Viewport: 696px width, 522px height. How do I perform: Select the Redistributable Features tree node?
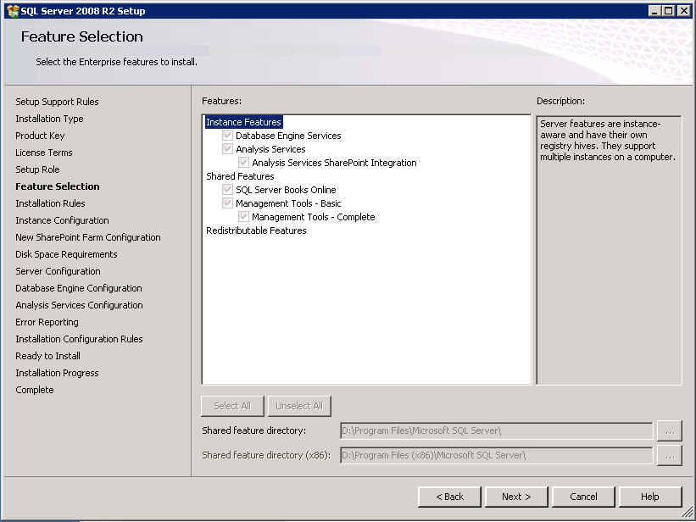tap(256, 230)
